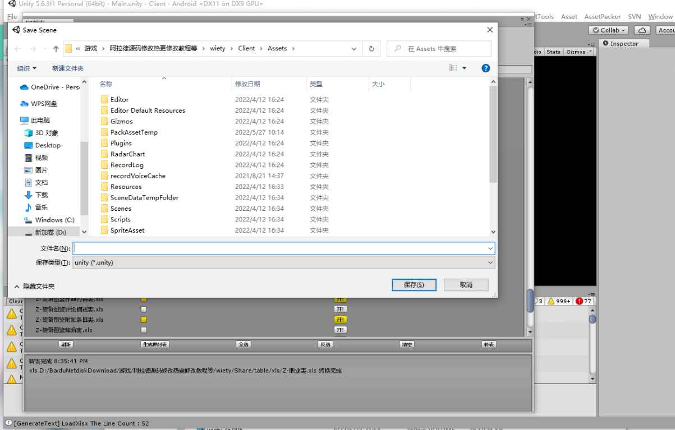Click the 文件名 filename input field

click(281, 248)
